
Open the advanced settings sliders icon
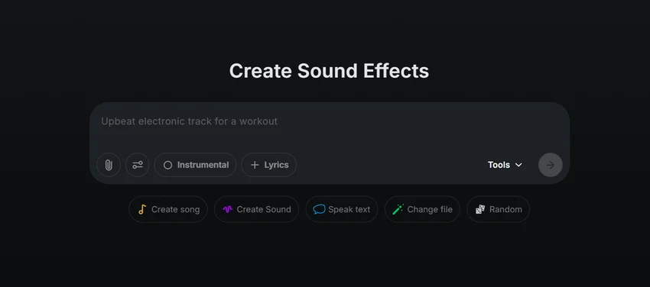tap(138, 165)
